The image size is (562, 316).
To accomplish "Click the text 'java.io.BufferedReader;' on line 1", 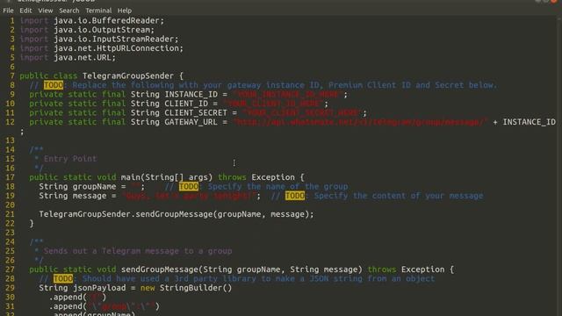I will pos(109,21).
